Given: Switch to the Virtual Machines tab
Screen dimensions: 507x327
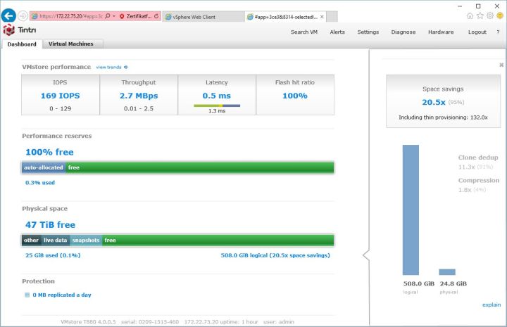Looking at the screenshot, I should pos(71,44).
